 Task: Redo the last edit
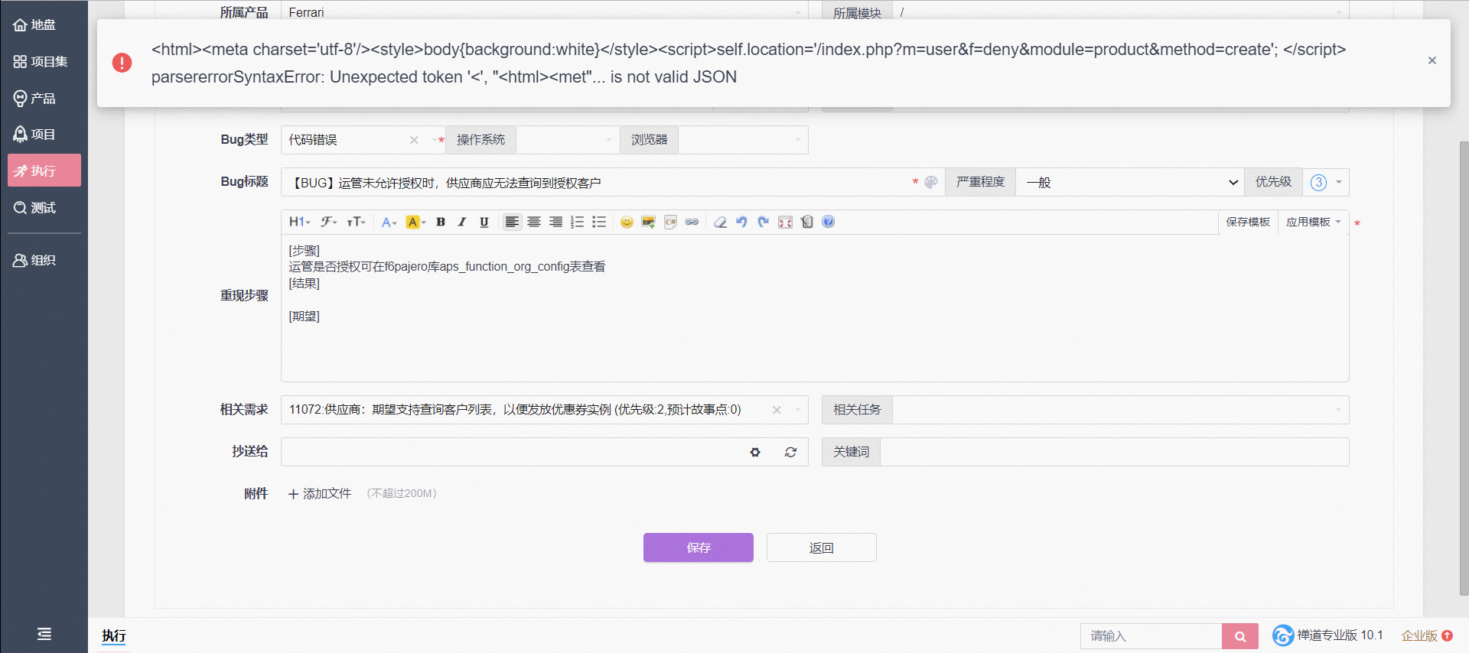tap(763, 222)
